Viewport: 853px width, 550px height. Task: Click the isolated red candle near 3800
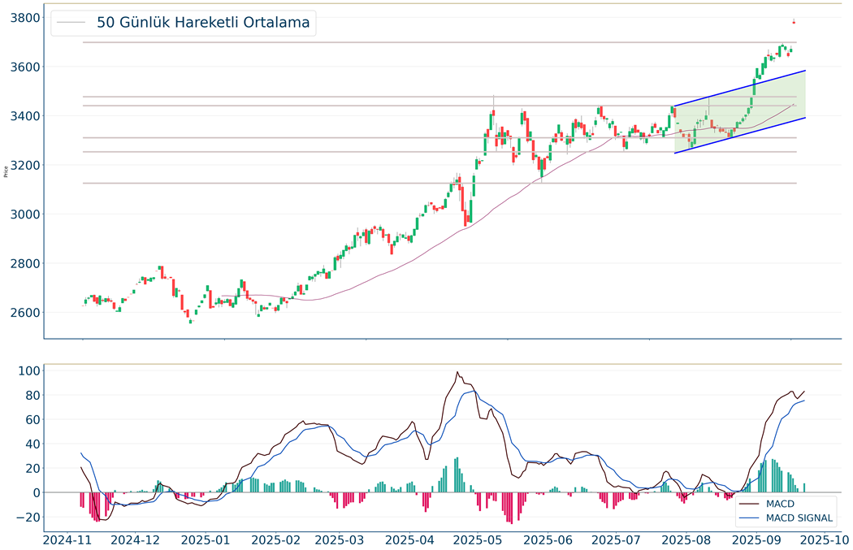[794, 21]
